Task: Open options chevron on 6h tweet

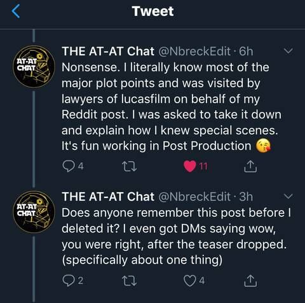Action: (x=288, y=51)
